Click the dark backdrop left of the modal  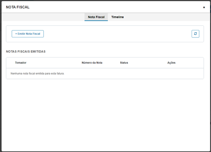click(x=1, y=80)
